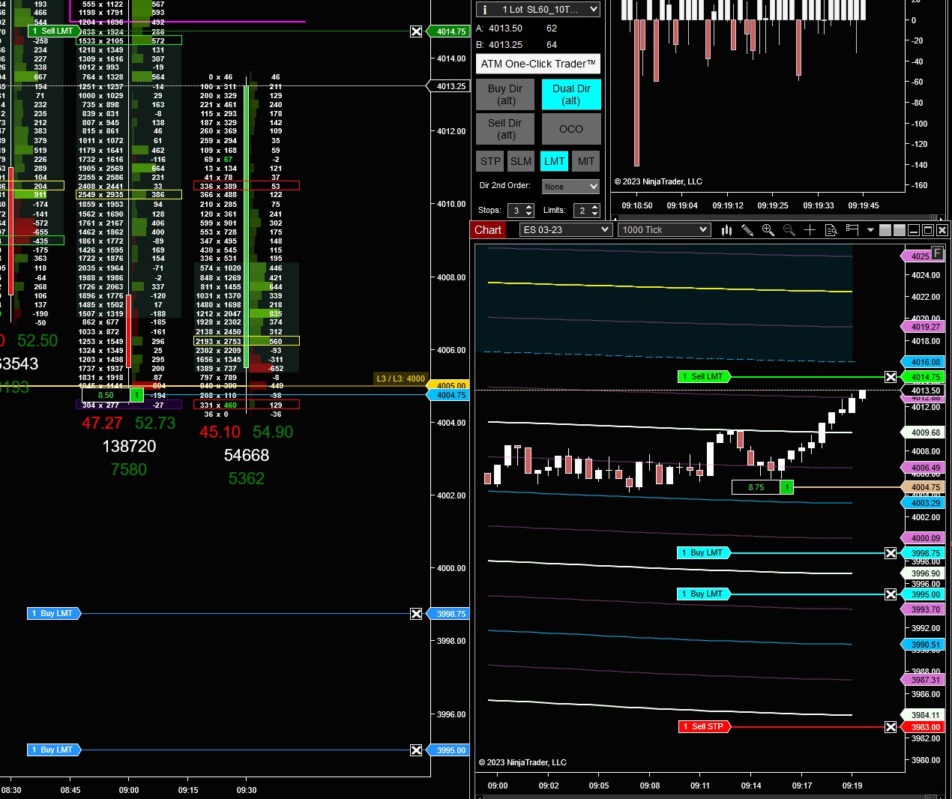Select the 1 Sell STP flag on ES chart
The height and width of the screenshot is (799, 952).
(703, 727)
